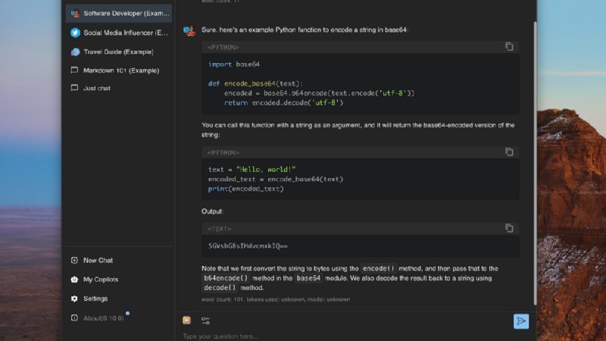Click the Twitter bird icon in sidebar
Viewport: 606px width, 341px height.
coord(75,33)
